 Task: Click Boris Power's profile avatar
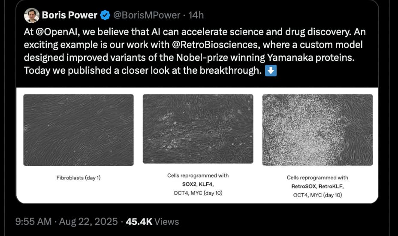(31, 15)
